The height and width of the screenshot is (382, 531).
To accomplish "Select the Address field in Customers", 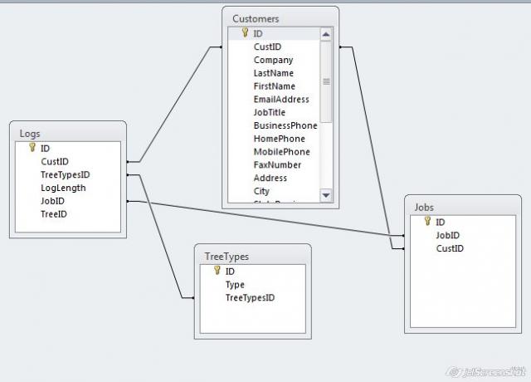I will pyautogui.click(x=274, y=178).
